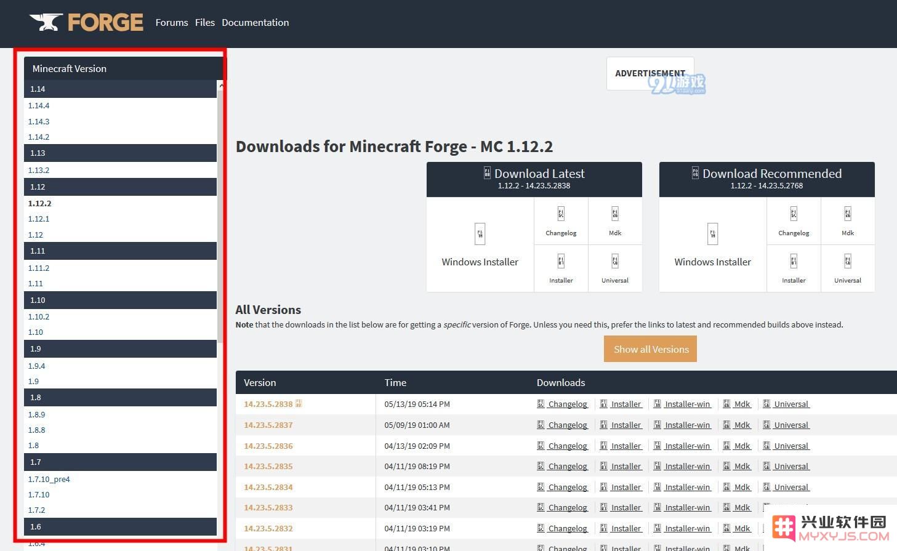Click latest-build badge icon beside 14.23.5.2838
897x551 pixels.
point(299,404)
